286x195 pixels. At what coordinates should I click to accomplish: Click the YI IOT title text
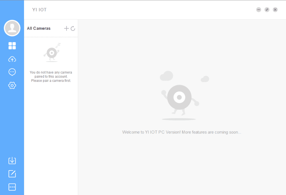click(39, 10)
